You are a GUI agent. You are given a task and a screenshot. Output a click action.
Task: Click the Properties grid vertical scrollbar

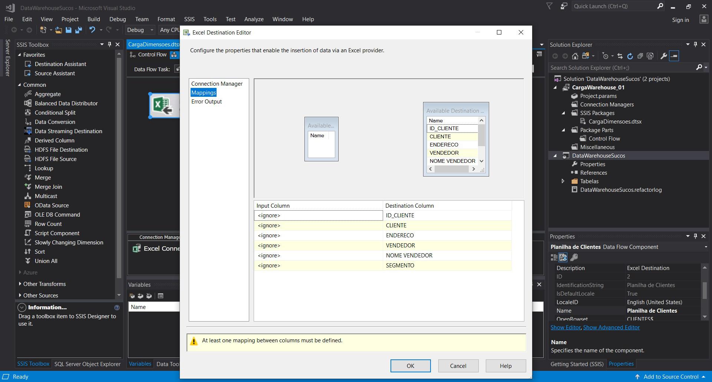[705, 291]
